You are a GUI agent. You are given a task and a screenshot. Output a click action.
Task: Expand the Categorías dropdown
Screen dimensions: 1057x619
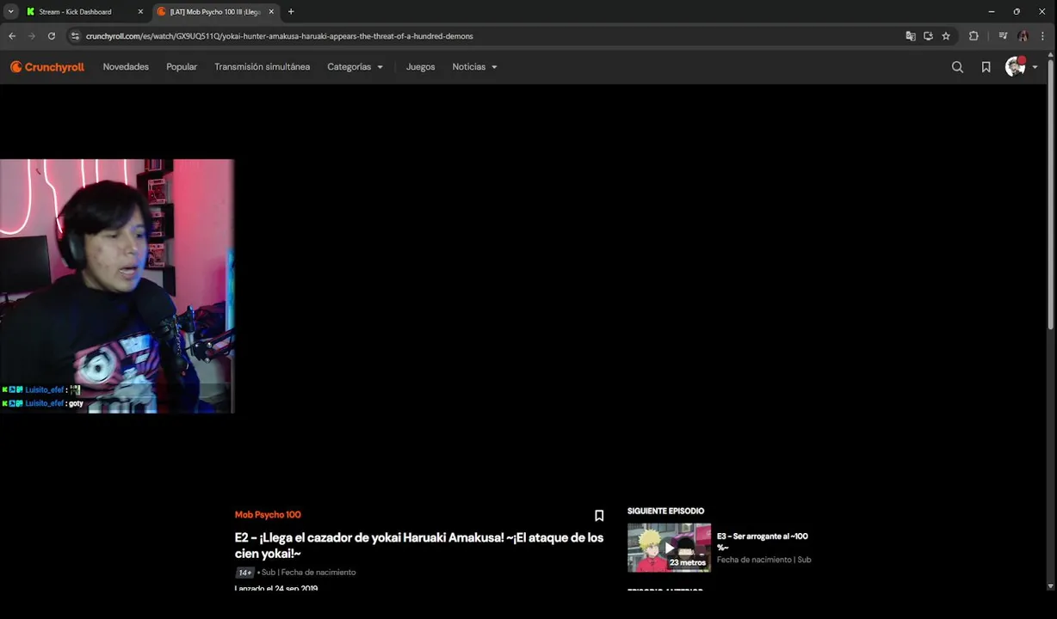[x=355, y=67]
